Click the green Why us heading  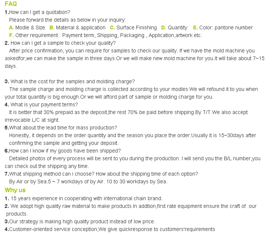pos(15,190)
